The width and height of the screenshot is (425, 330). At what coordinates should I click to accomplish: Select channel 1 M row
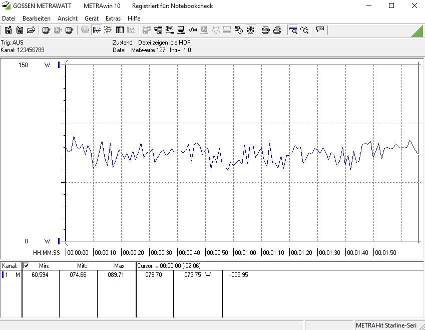click(x=11, y=275)
